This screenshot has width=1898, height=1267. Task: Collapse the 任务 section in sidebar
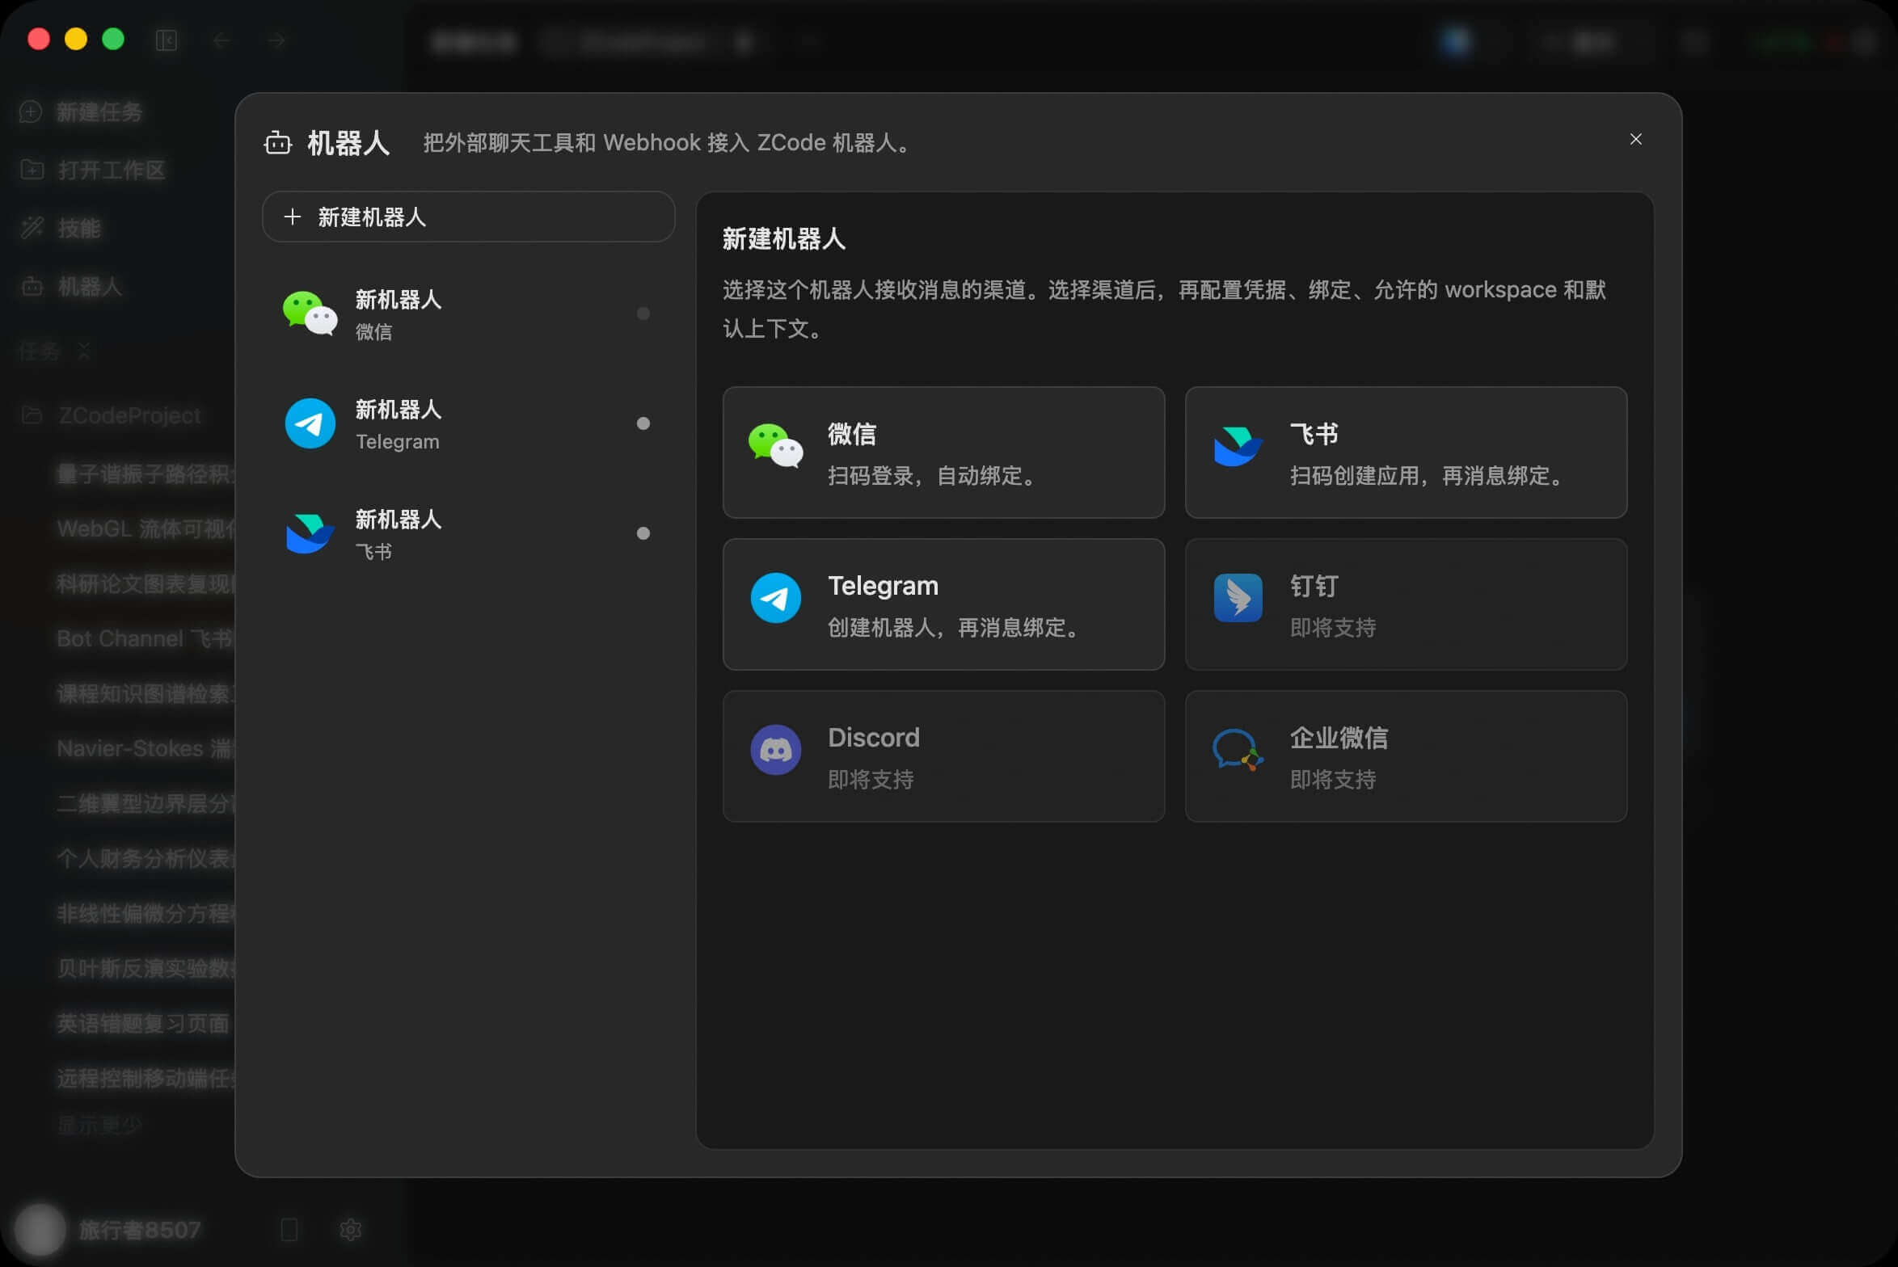pyautogui.click(x=84, y=351)
